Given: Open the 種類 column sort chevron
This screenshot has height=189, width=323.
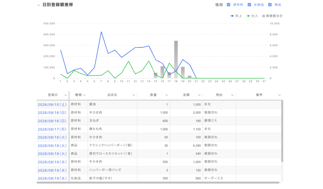Looking at the screenshot, I should (x=84, y=95).
